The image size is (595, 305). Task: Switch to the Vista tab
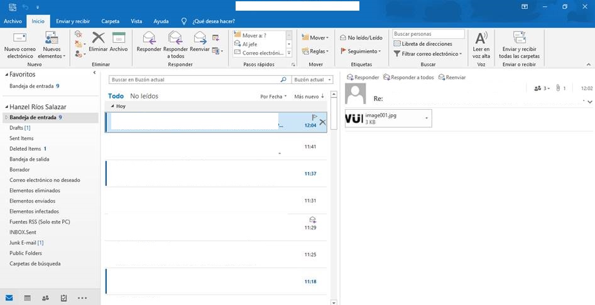tap(136, 21)
